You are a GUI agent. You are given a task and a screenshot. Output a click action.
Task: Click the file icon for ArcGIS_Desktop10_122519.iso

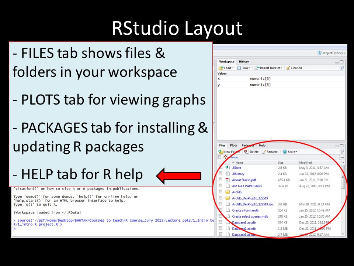tap(228, 204)
